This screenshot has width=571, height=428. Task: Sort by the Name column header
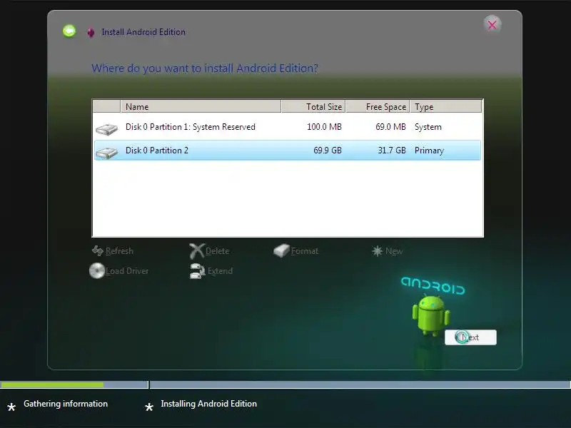[x=201, y=106]
